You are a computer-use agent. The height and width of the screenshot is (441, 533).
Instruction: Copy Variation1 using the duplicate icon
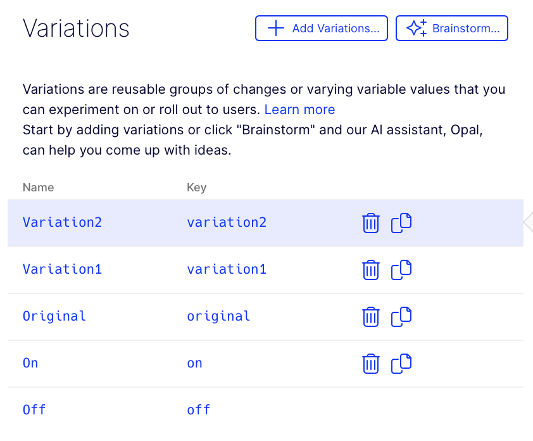(401, 270)
